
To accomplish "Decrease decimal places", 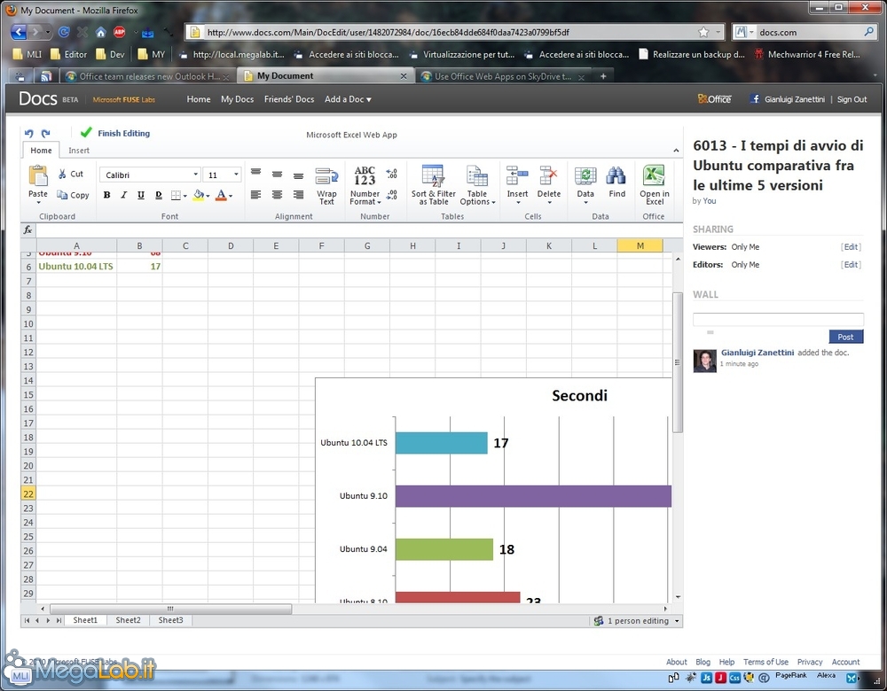I will 391,196.
